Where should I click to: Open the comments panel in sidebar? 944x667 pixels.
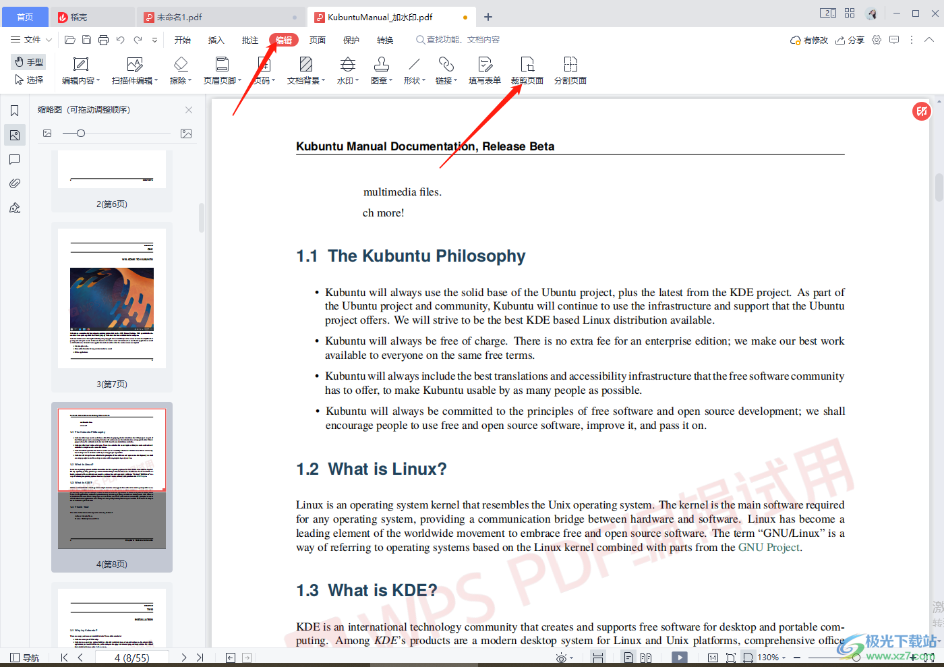click(x=15, y=159)
